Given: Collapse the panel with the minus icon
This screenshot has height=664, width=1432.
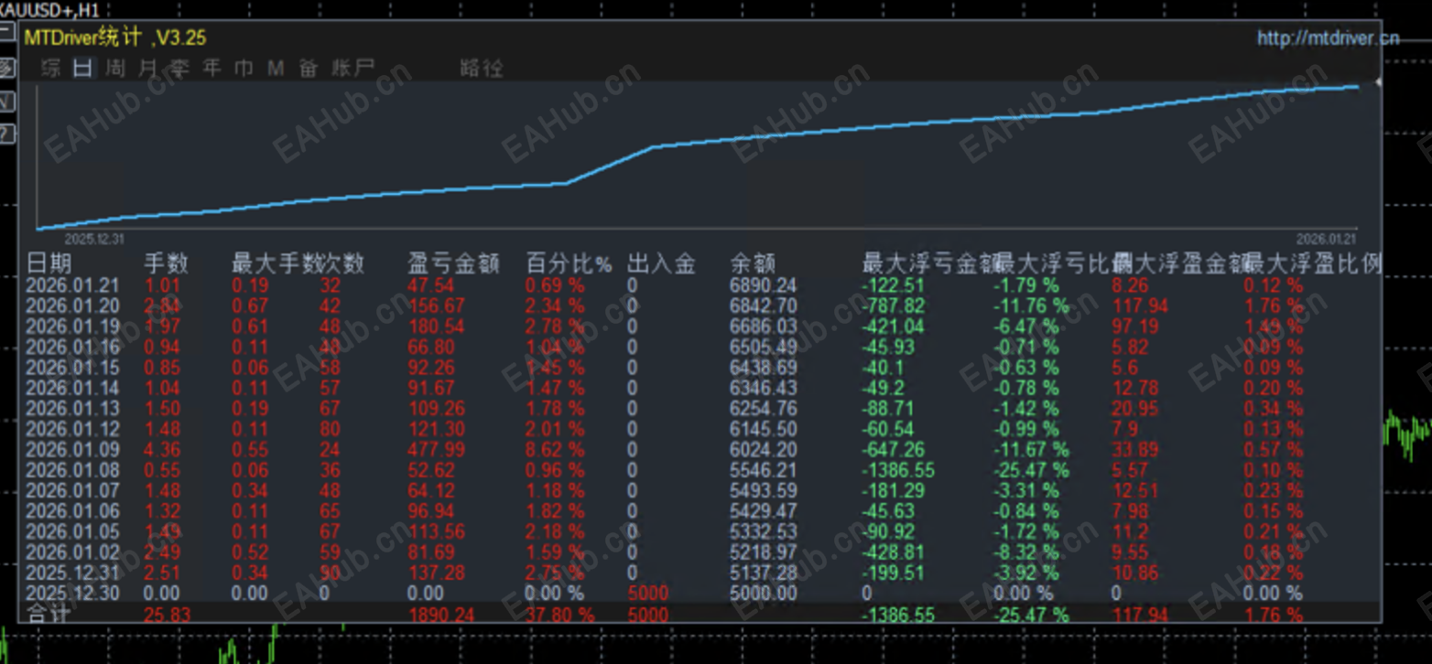Looking at the screenshot, I should coord(6,30).
